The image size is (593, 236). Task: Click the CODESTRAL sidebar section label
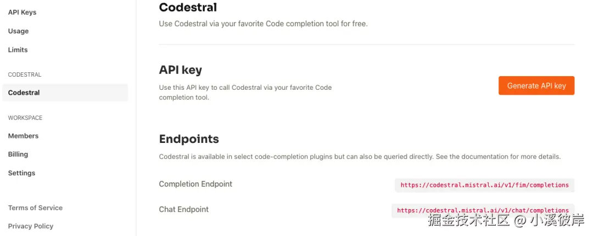24,74
